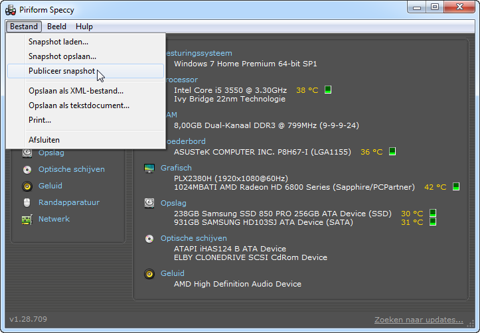Click the window resize grip corner

[x=471, y=323]
